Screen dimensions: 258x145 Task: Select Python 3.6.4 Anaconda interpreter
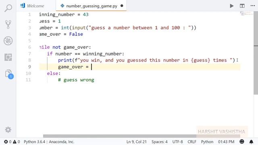pyautogui.click(x=49, y=142)
